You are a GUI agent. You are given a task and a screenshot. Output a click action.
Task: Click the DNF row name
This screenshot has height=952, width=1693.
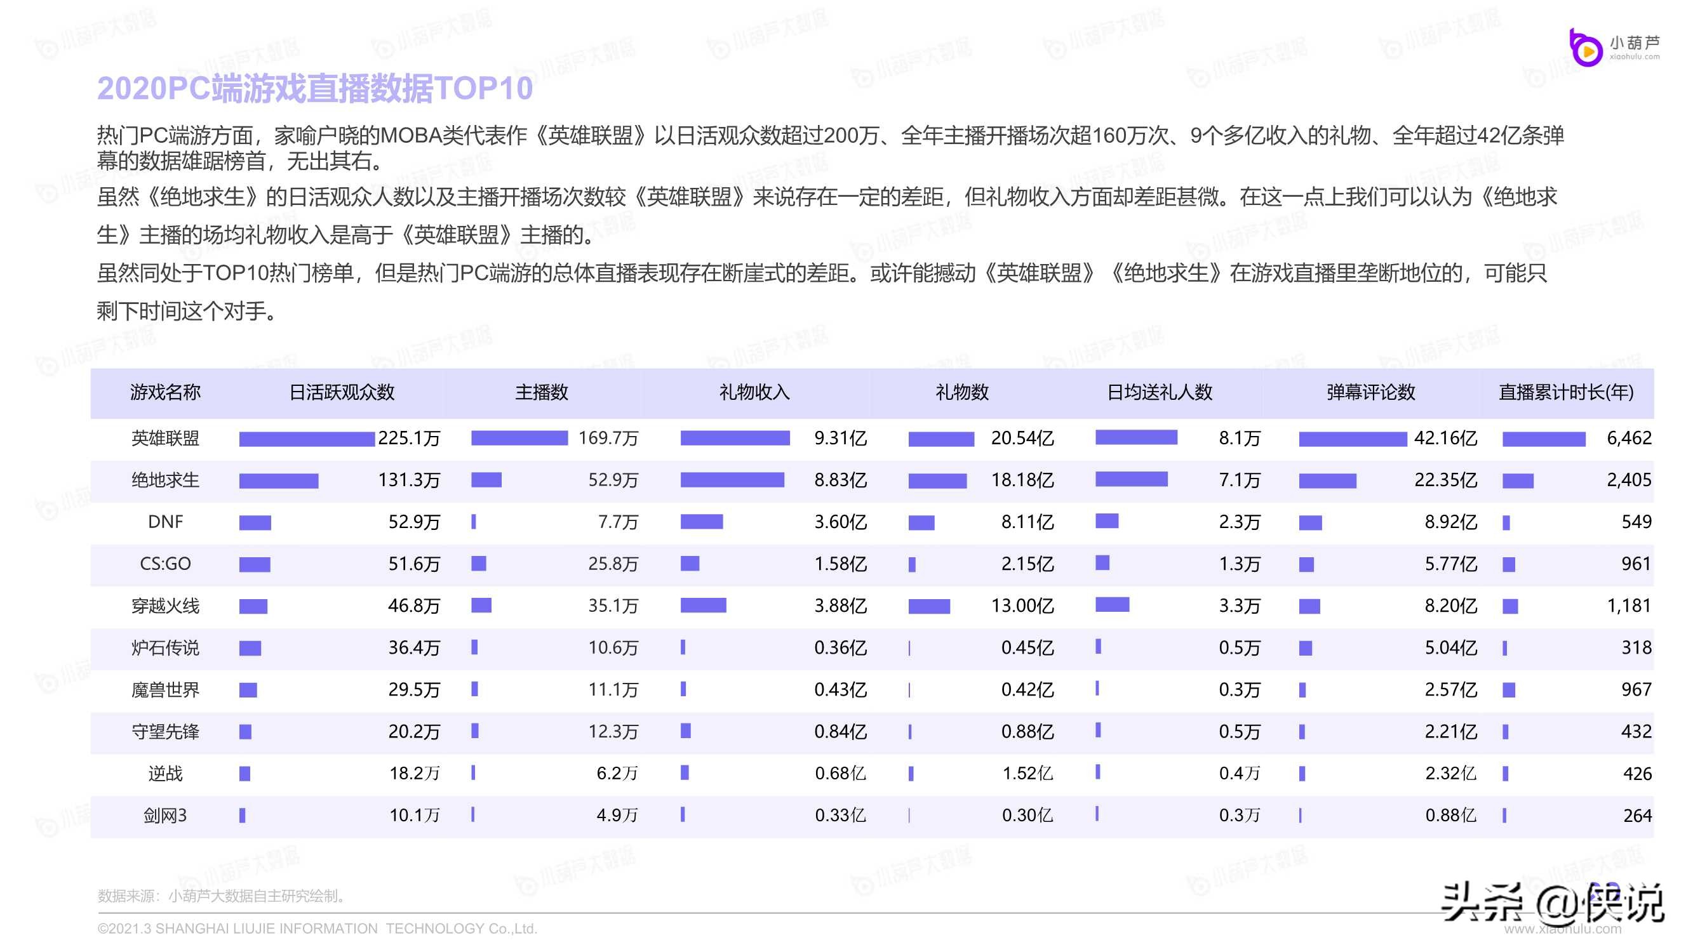(165, 522)
